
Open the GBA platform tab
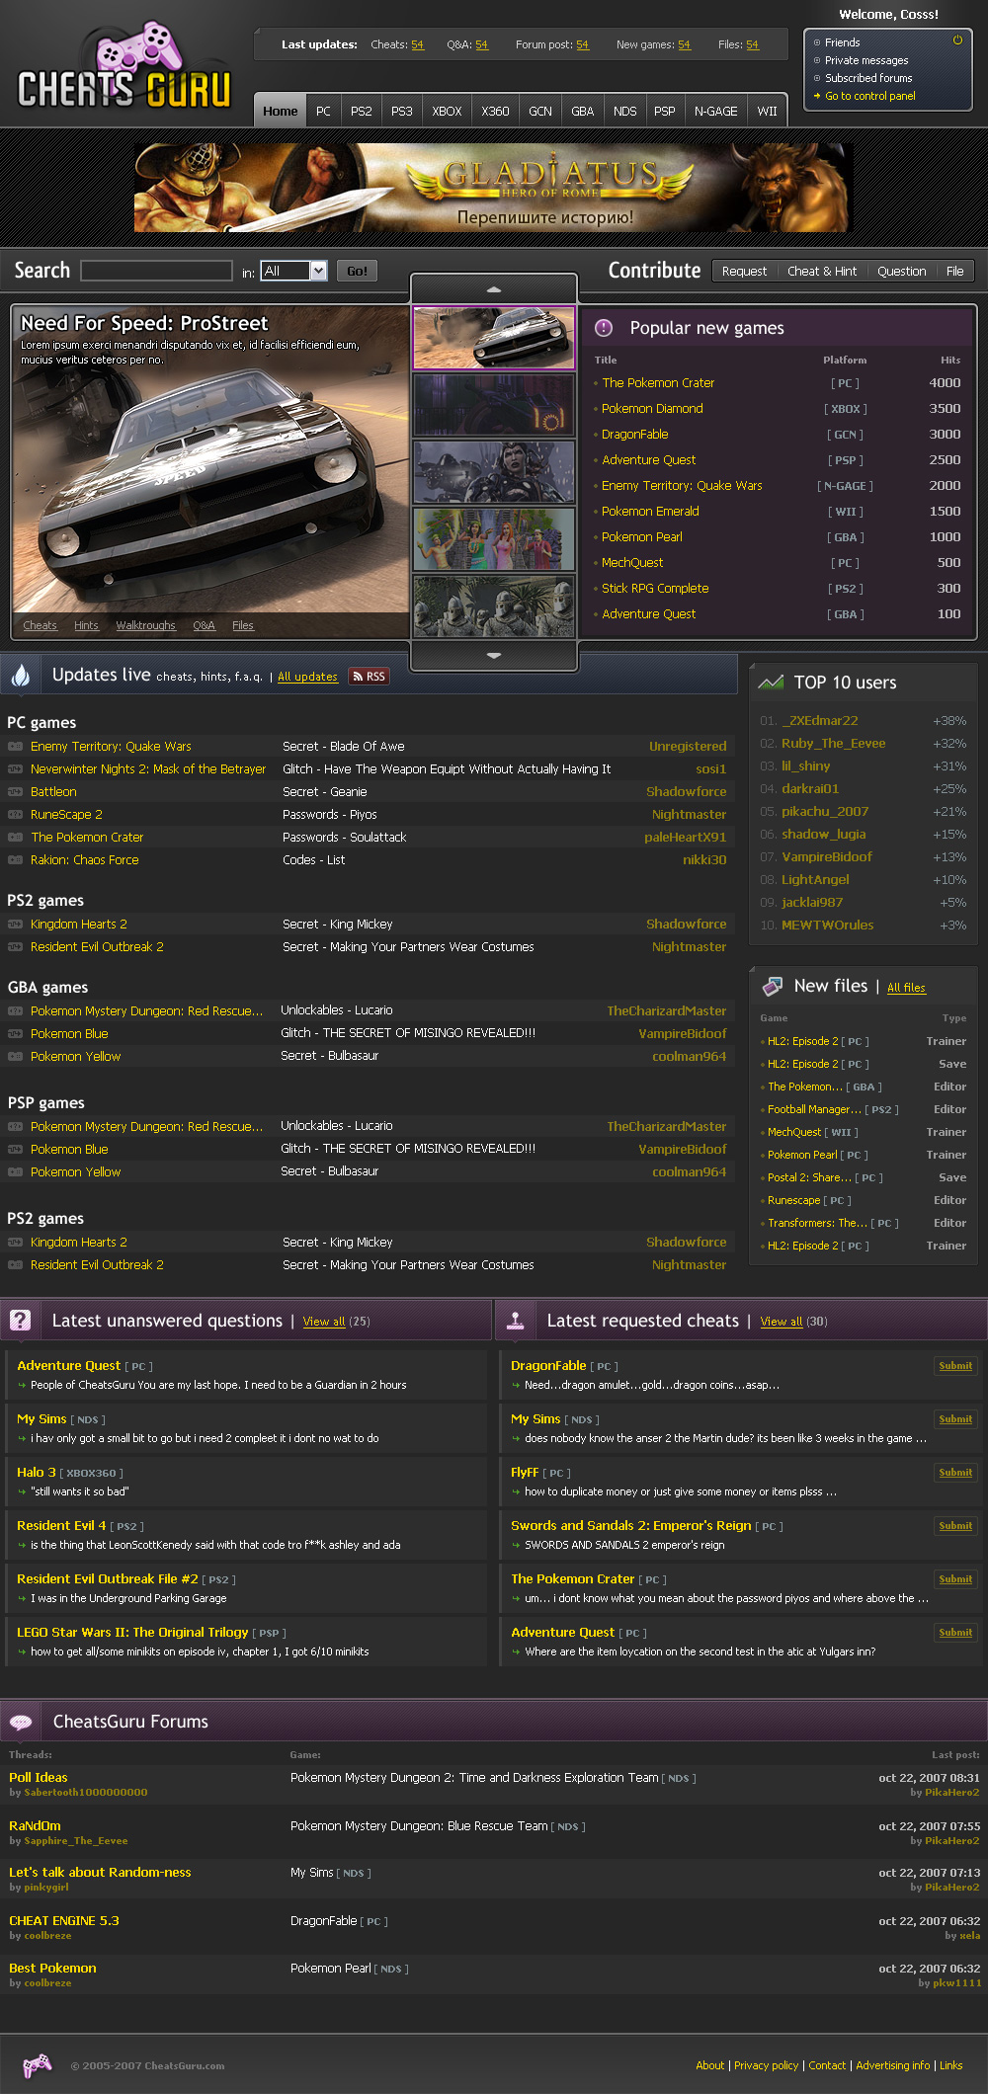click(583, 111)
